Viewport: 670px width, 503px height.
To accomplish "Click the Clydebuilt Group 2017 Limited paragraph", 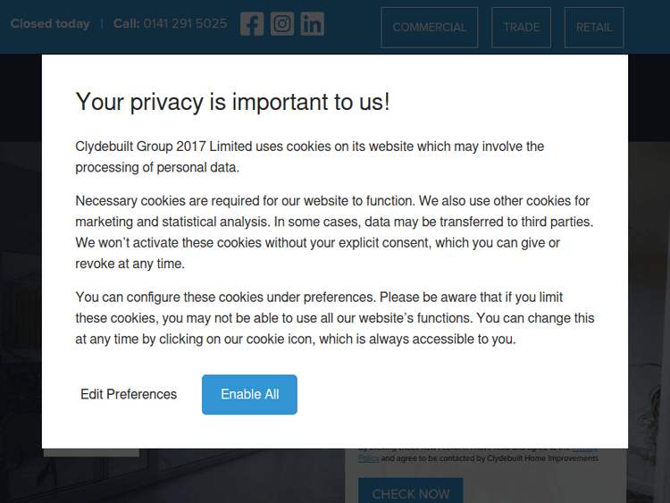I will point(309,156).
